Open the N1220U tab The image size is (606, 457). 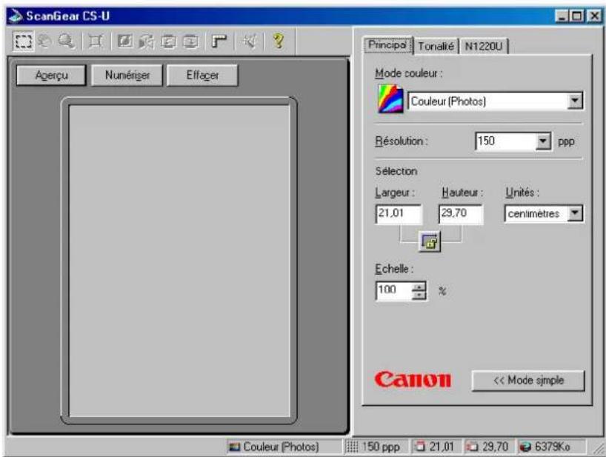(484, 47)
